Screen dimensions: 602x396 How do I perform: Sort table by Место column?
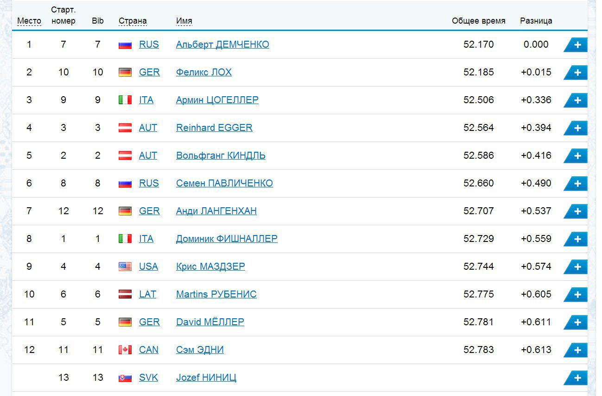[x=29, y=21]
